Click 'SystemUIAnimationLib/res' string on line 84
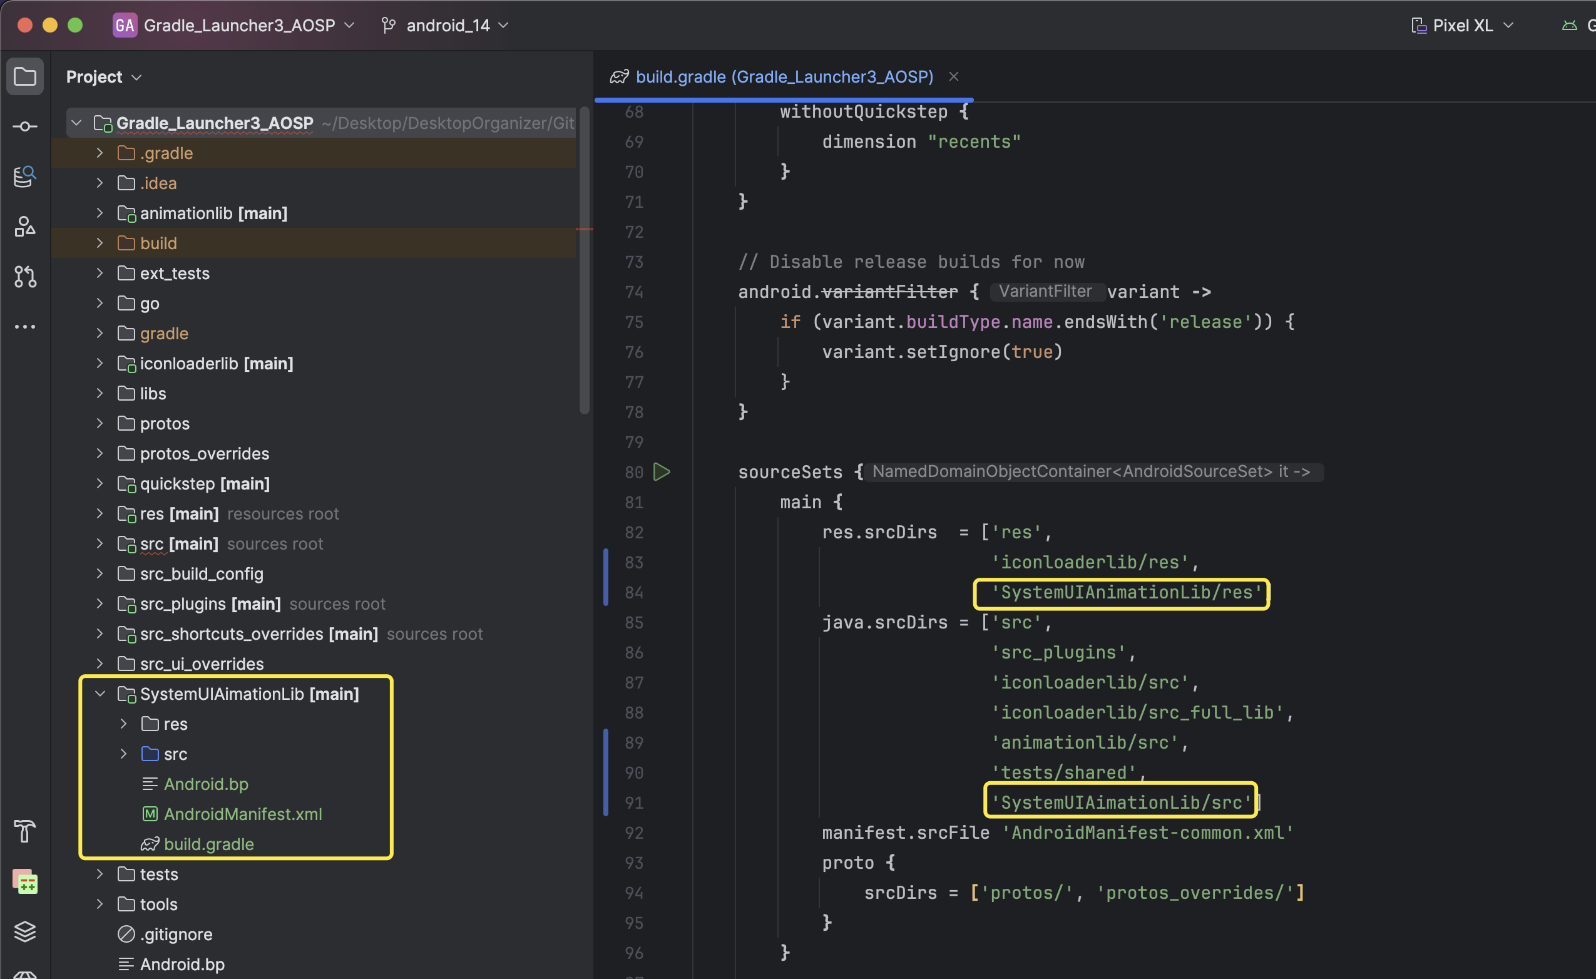This screenshot has height=979, width=1596. [1126, 592]
